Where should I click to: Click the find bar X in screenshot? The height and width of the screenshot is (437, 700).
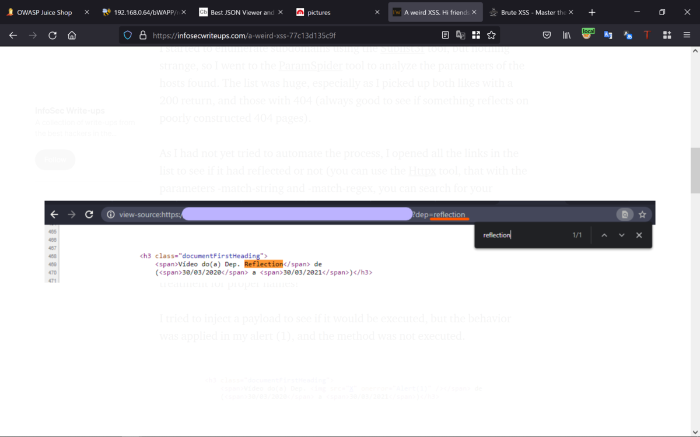[x=639, y=235]
